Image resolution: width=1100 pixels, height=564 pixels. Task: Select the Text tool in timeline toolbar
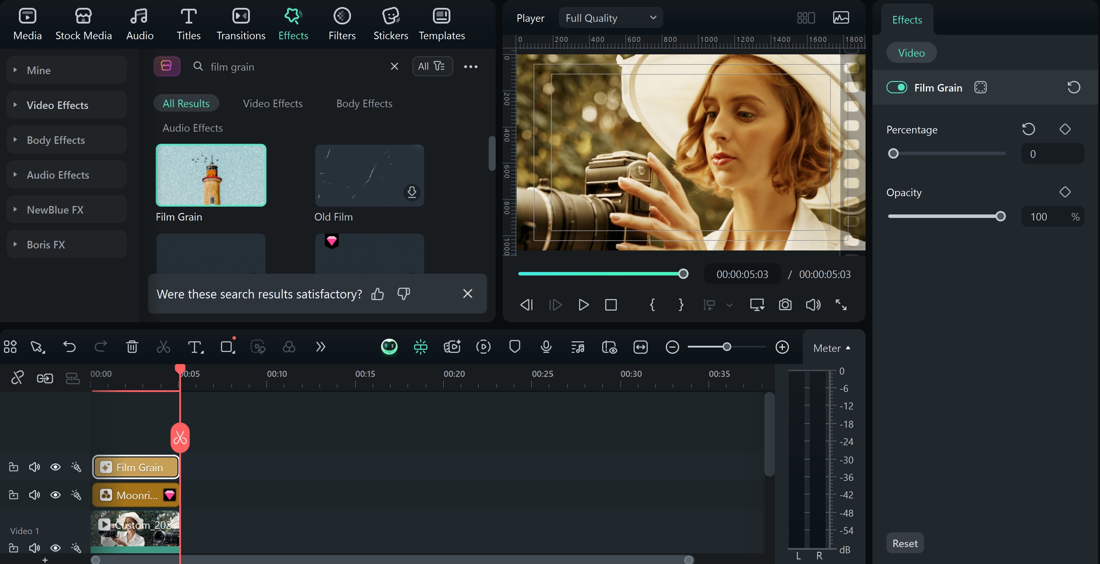click(195, 347)
